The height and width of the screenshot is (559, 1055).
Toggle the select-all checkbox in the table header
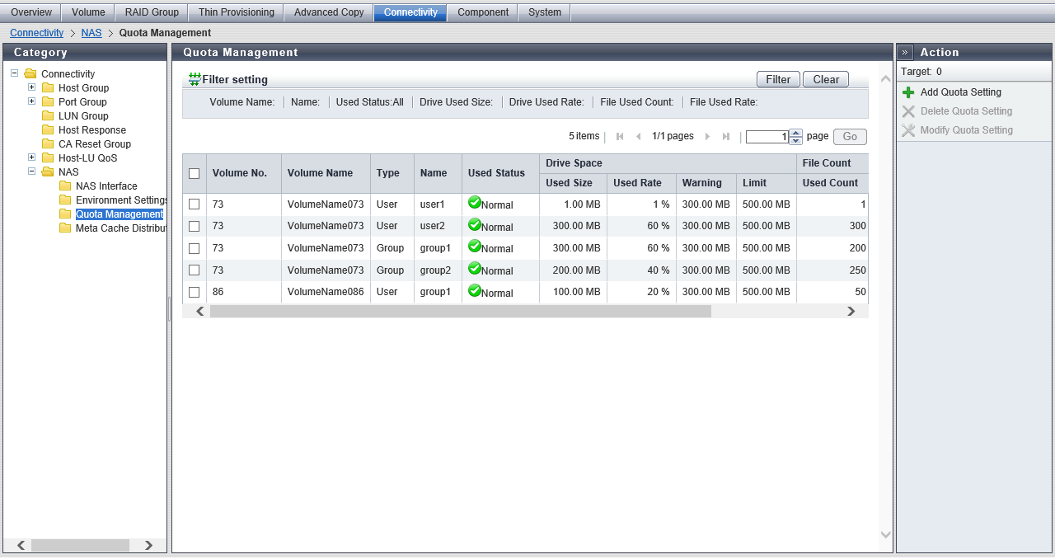(194, 173)
